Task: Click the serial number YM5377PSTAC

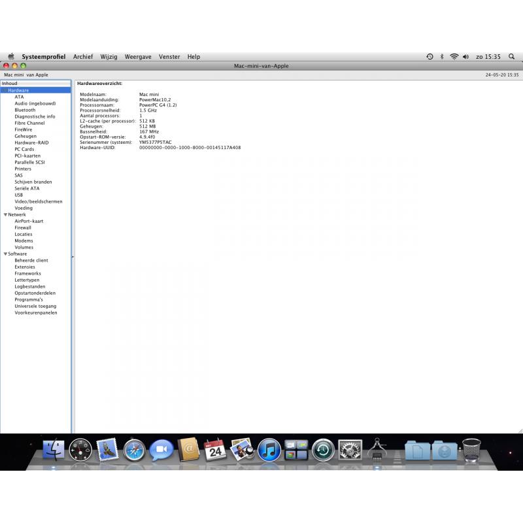Action: point(156,142)
